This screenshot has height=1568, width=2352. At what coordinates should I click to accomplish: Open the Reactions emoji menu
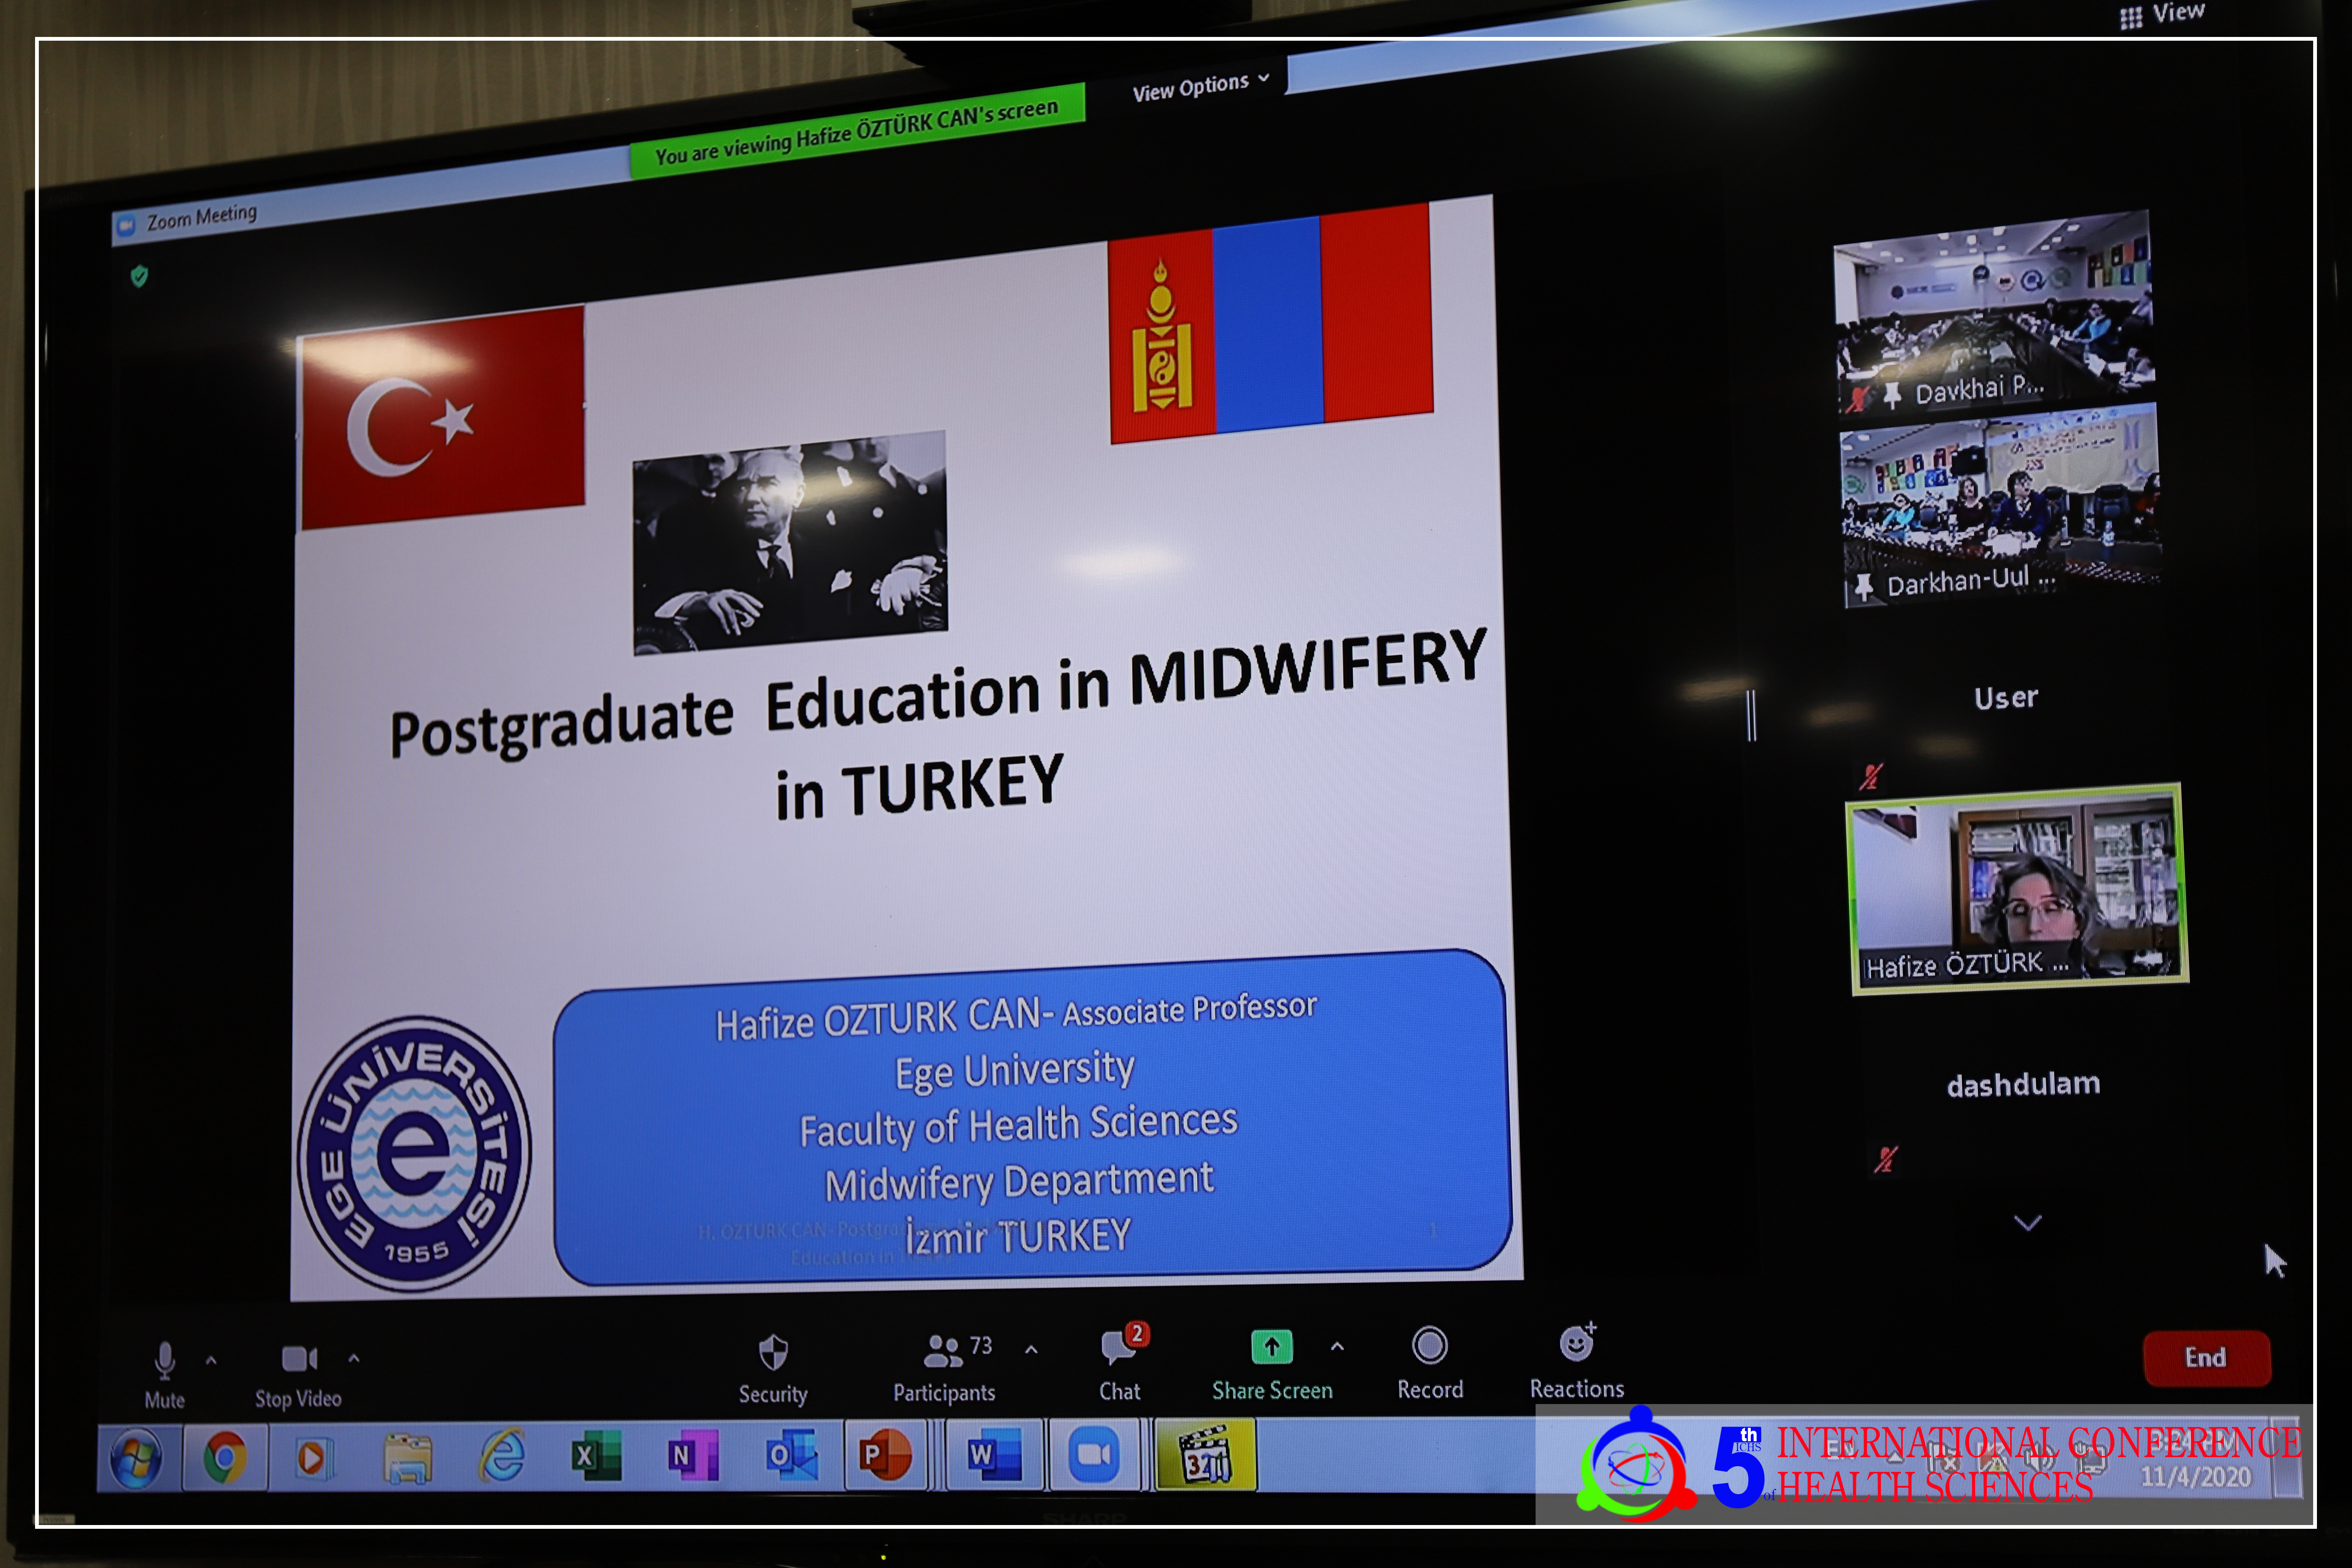(1577, 1361)
